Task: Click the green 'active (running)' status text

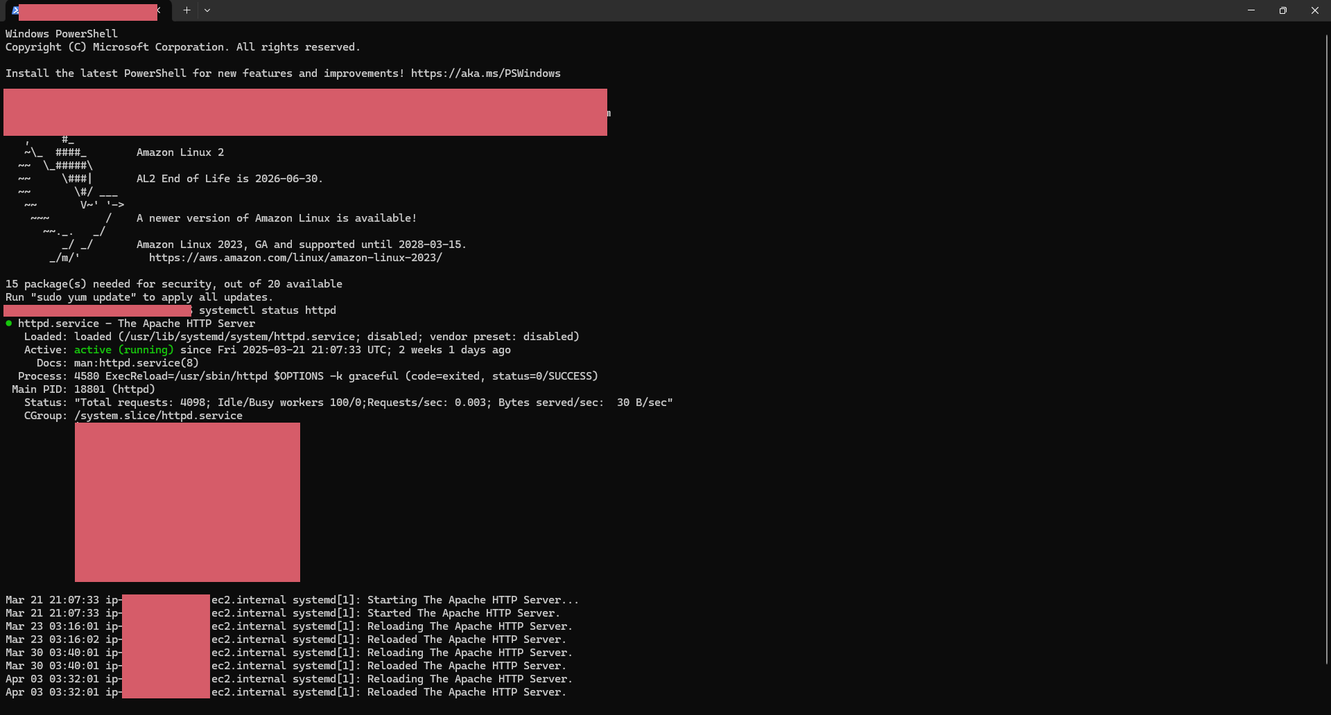Action: (123, 350)
